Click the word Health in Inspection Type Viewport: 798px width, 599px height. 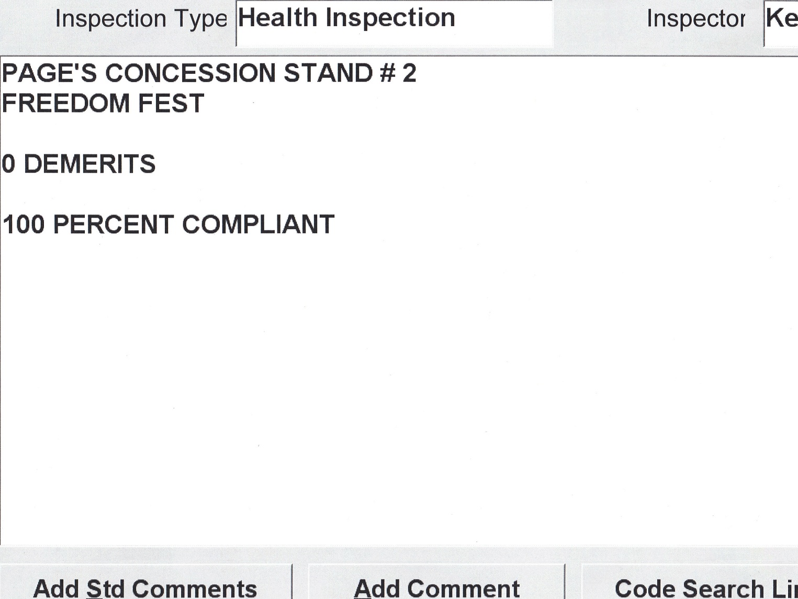click(277, 18)
